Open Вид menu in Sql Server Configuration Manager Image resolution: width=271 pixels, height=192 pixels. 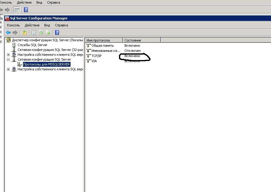[x=47, y=25]
